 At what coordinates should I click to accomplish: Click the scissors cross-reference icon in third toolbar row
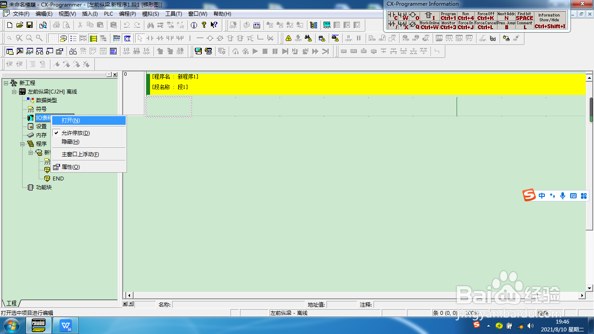pyautogui.click(x=73, y=51)
